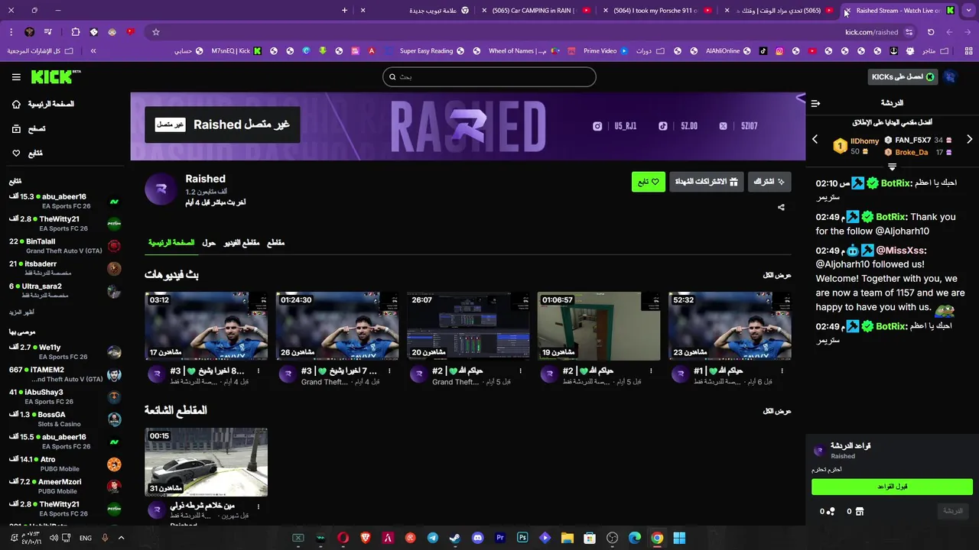Click top gifter IIDhomy name

pyautogui.click(x=865, y=141)
